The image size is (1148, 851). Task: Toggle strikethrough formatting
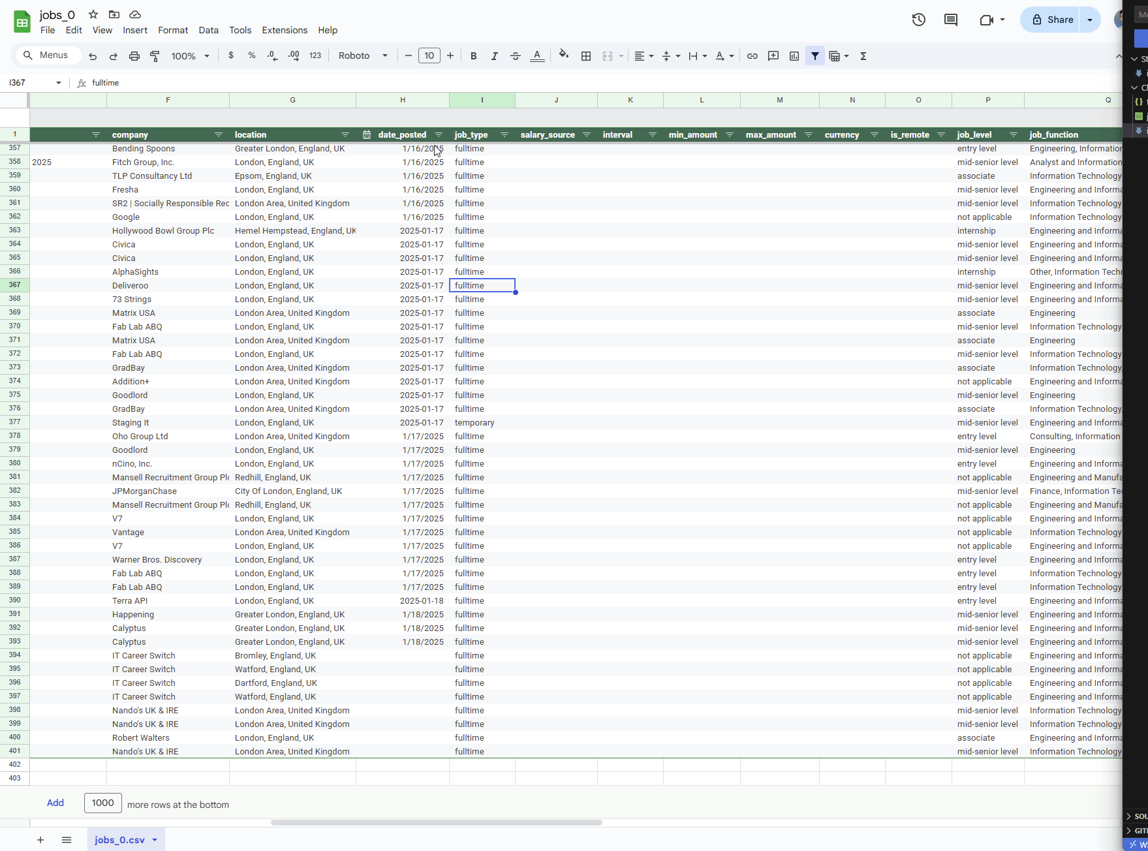click(x=515, y=55)
